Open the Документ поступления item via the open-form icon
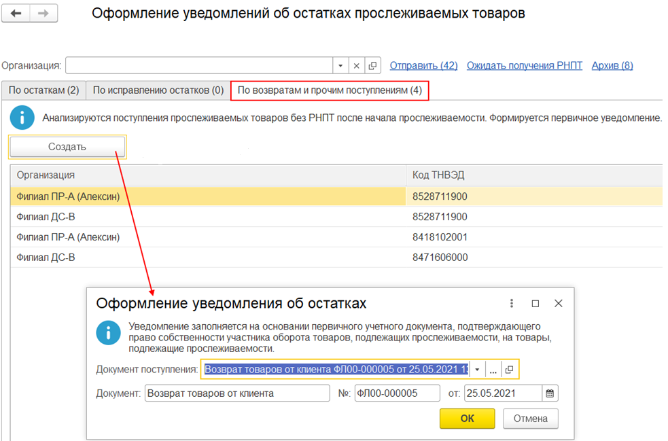Image resolution: width=668 pixels, height=441 pixels. (509, 370)
